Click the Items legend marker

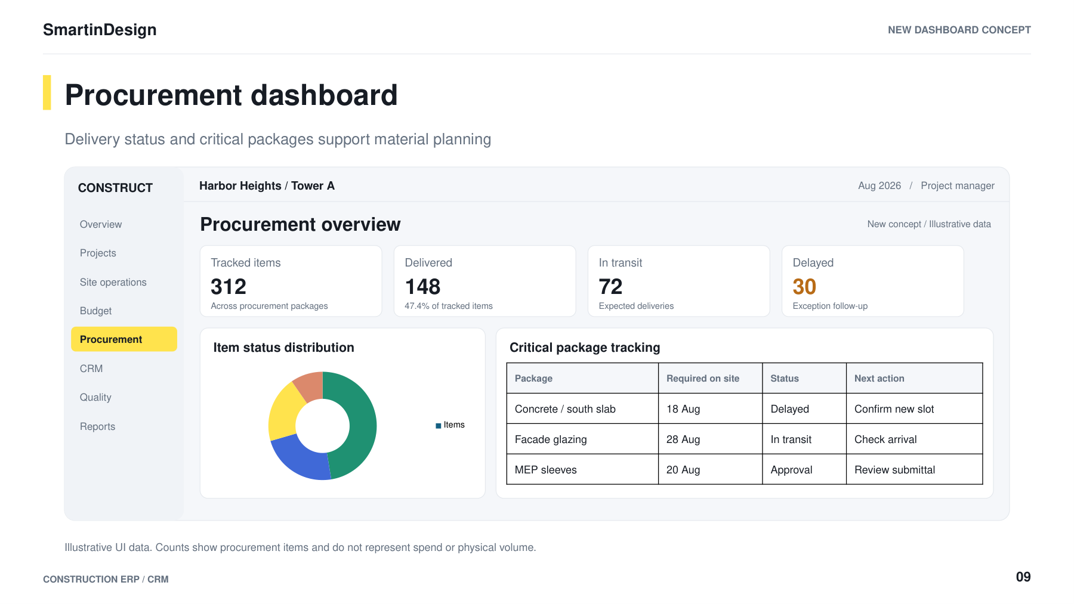pos(439,426)
